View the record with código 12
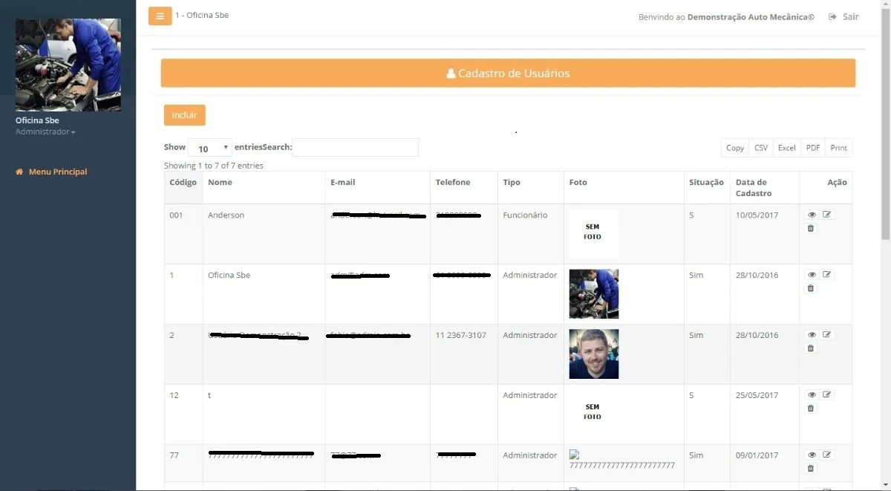Viewport: 891px width, 491px height. pyautogui.click(x=812, y=395)
